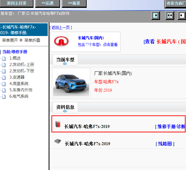The width and height of the screenshot is (186, 170).
Task: Click the 查看当前厂 button at top right
Action: (175, 4)
